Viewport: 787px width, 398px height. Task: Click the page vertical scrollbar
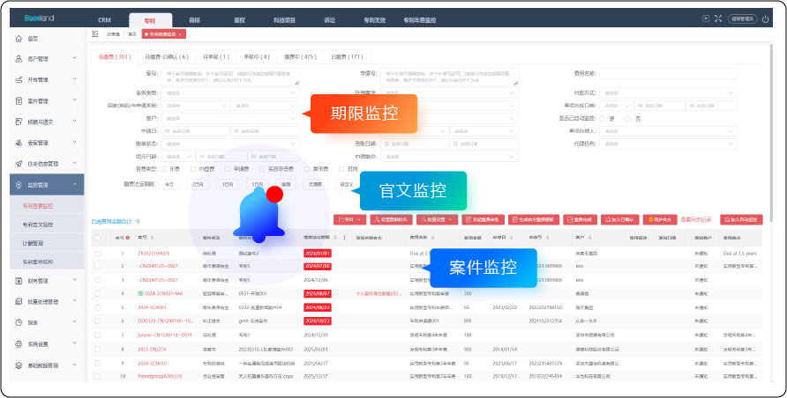tap(771, 134)
